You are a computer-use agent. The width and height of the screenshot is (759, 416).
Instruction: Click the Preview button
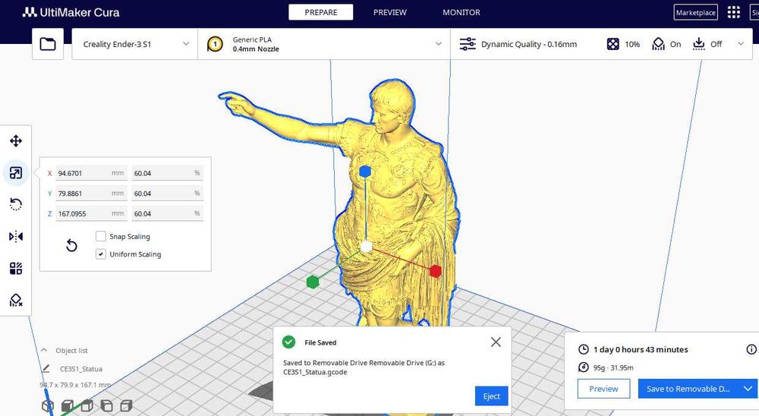(603, 389)
